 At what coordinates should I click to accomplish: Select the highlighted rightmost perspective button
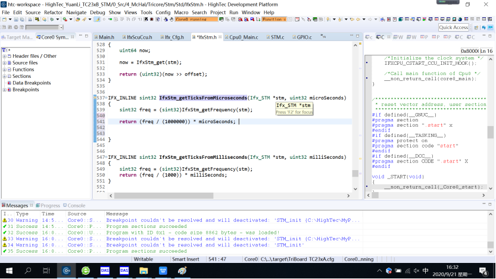coord(491,27)
